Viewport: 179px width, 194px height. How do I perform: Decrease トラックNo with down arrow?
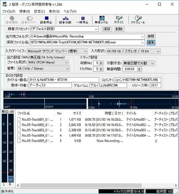tap(101, 70)
